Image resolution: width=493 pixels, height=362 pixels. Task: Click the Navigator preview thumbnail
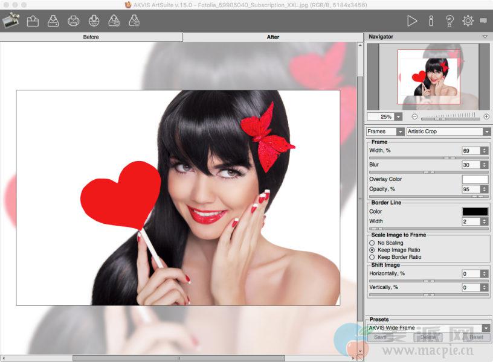tap(428, 76)
